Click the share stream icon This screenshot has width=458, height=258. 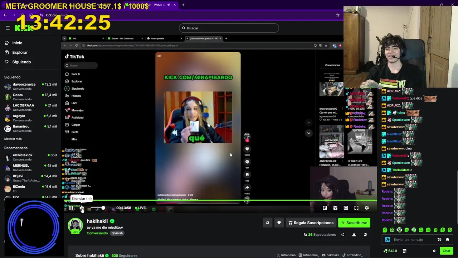[x=342, y=235]
